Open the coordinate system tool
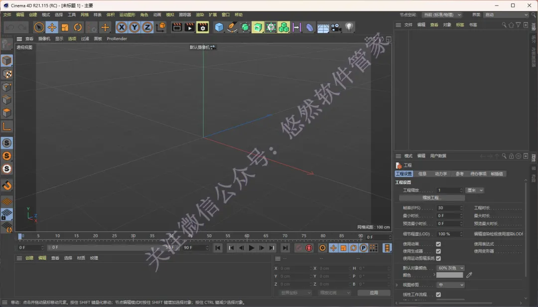538x307 pixels. pyautogui.click(x=160, y=27)
